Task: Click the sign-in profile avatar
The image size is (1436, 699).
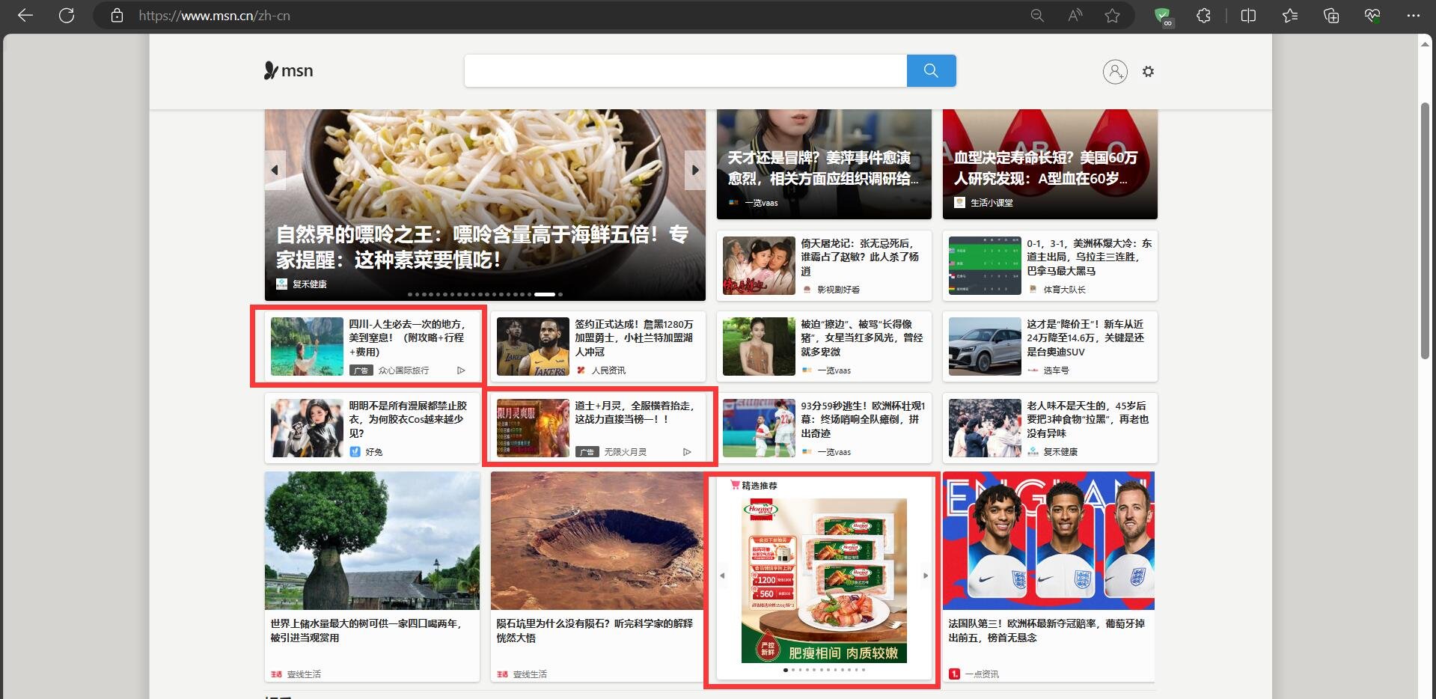Action: 1114,71
